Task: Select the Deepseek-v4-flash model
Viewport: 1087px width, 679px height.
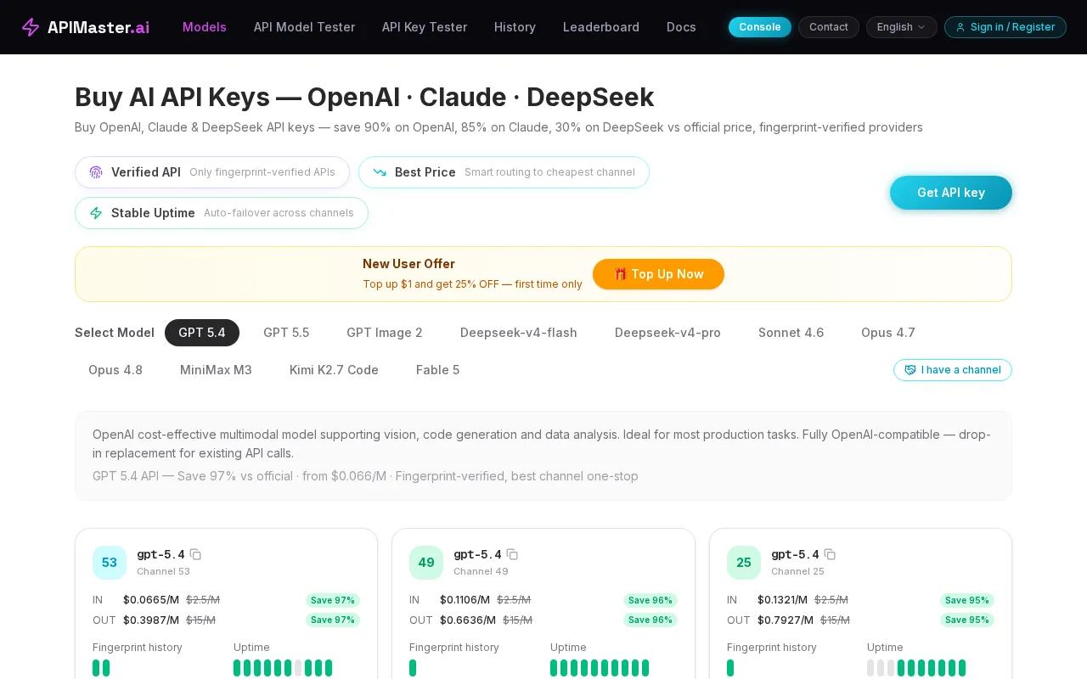Action: point(519,333)
